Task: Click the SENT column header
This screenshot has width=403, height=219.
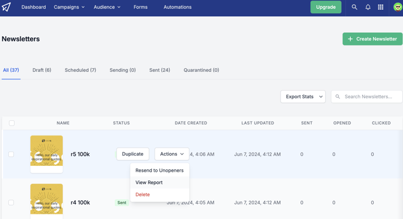Action: click(x=307, y=123)
